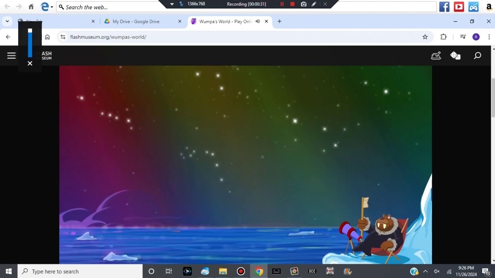This screenshot has height=278, width=495.
Task: Open the Facebook shortcut icon
Action: click(444, 7)
